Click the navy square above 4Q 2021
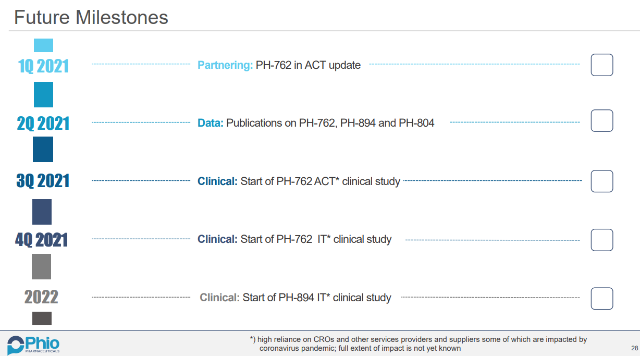 pos(42,212)
